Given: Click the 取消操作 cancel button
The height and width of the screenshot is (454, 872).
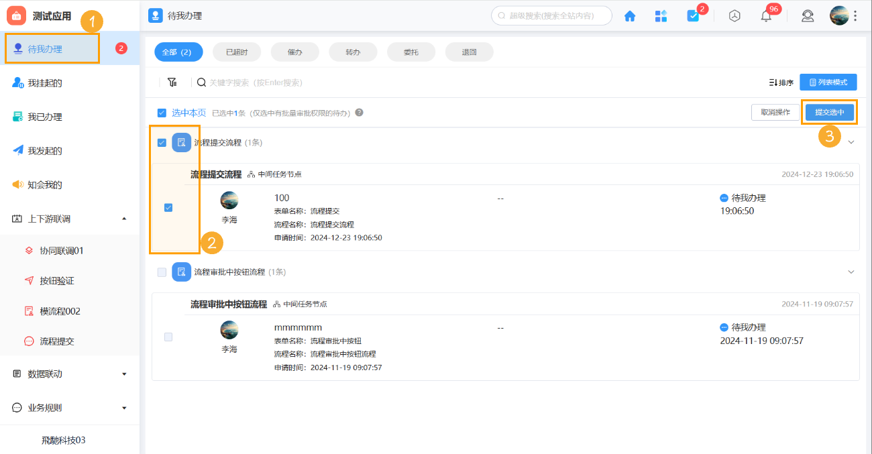Looking at the screenshot, I should pyautogui.click(x=775, y=112).
